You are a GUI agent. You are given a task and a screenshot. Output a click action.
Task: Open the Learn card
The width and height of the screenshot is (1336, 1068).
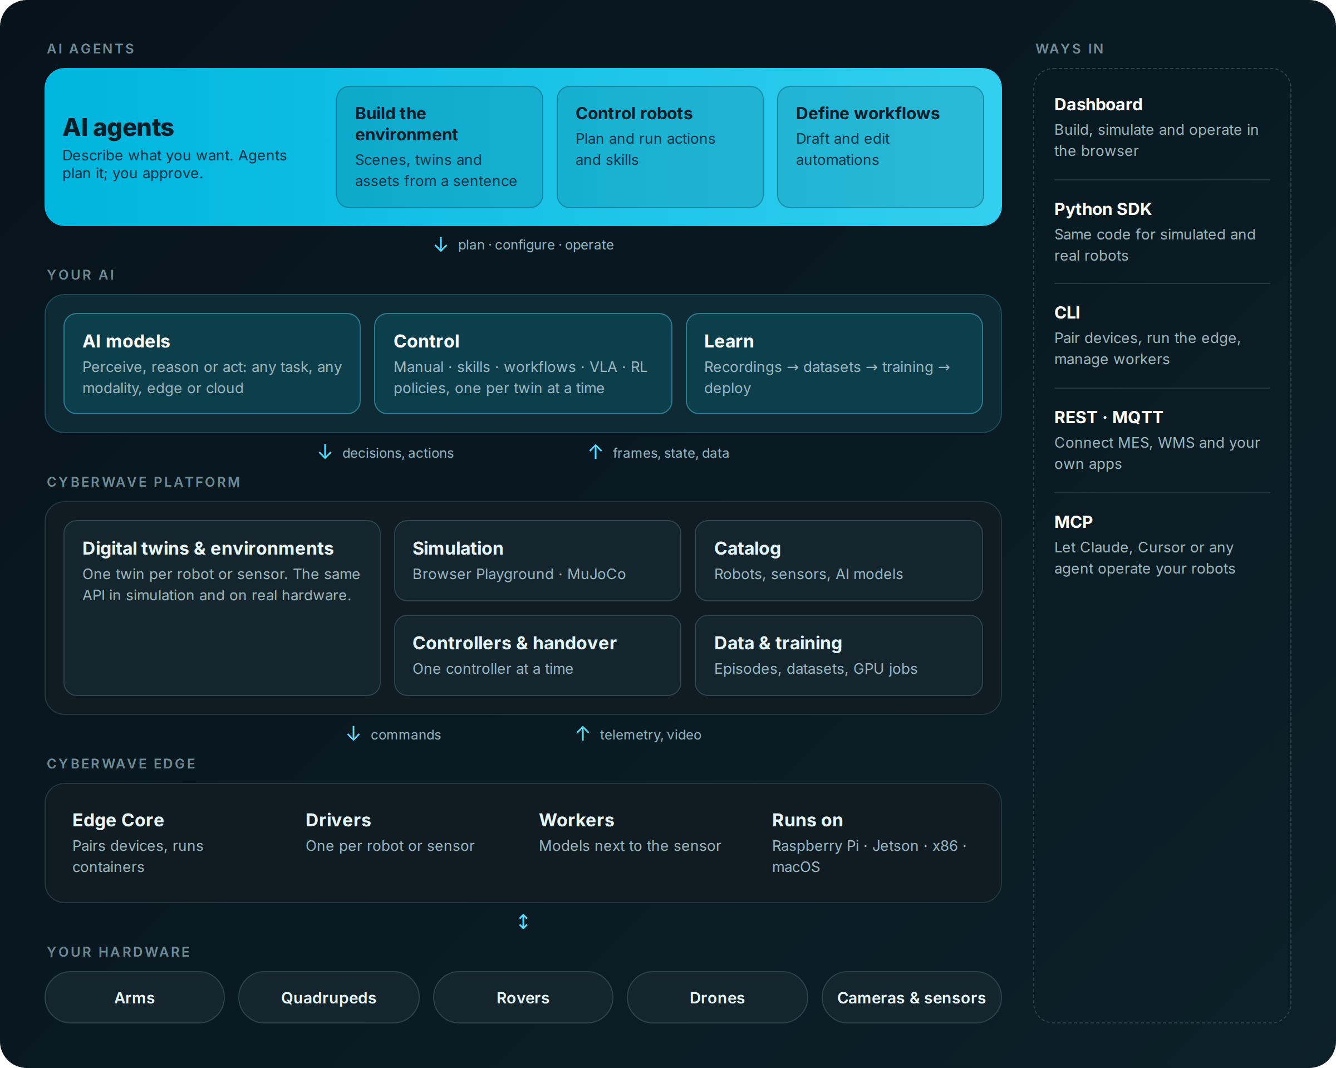834,363
